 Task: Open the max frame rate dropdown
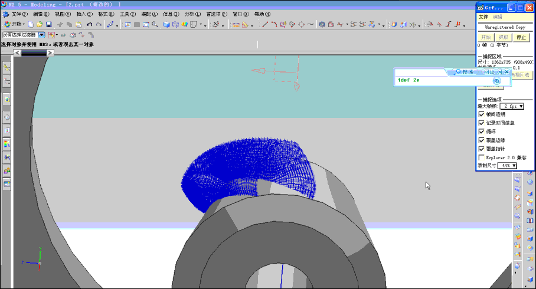[x=512, y=106]
